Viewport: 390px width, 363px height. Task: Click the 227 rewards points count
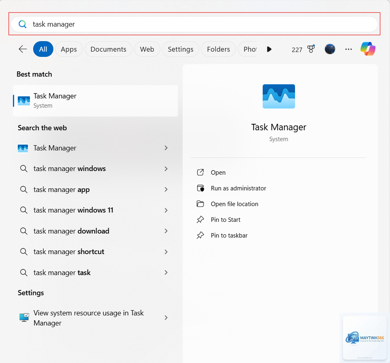click(297, 50)
